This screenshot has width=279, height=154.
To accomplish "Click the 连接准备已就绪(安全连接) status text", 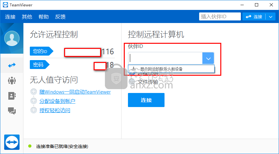I will (62, 146).
